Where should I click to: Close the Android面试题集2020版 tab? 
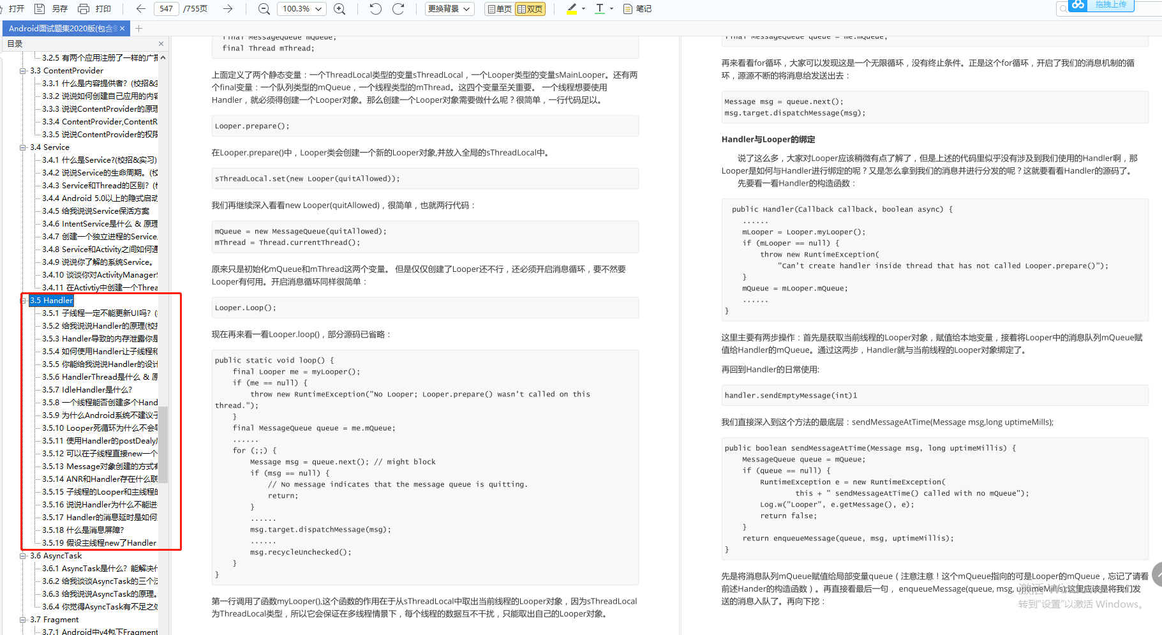(x=123, y=28)
